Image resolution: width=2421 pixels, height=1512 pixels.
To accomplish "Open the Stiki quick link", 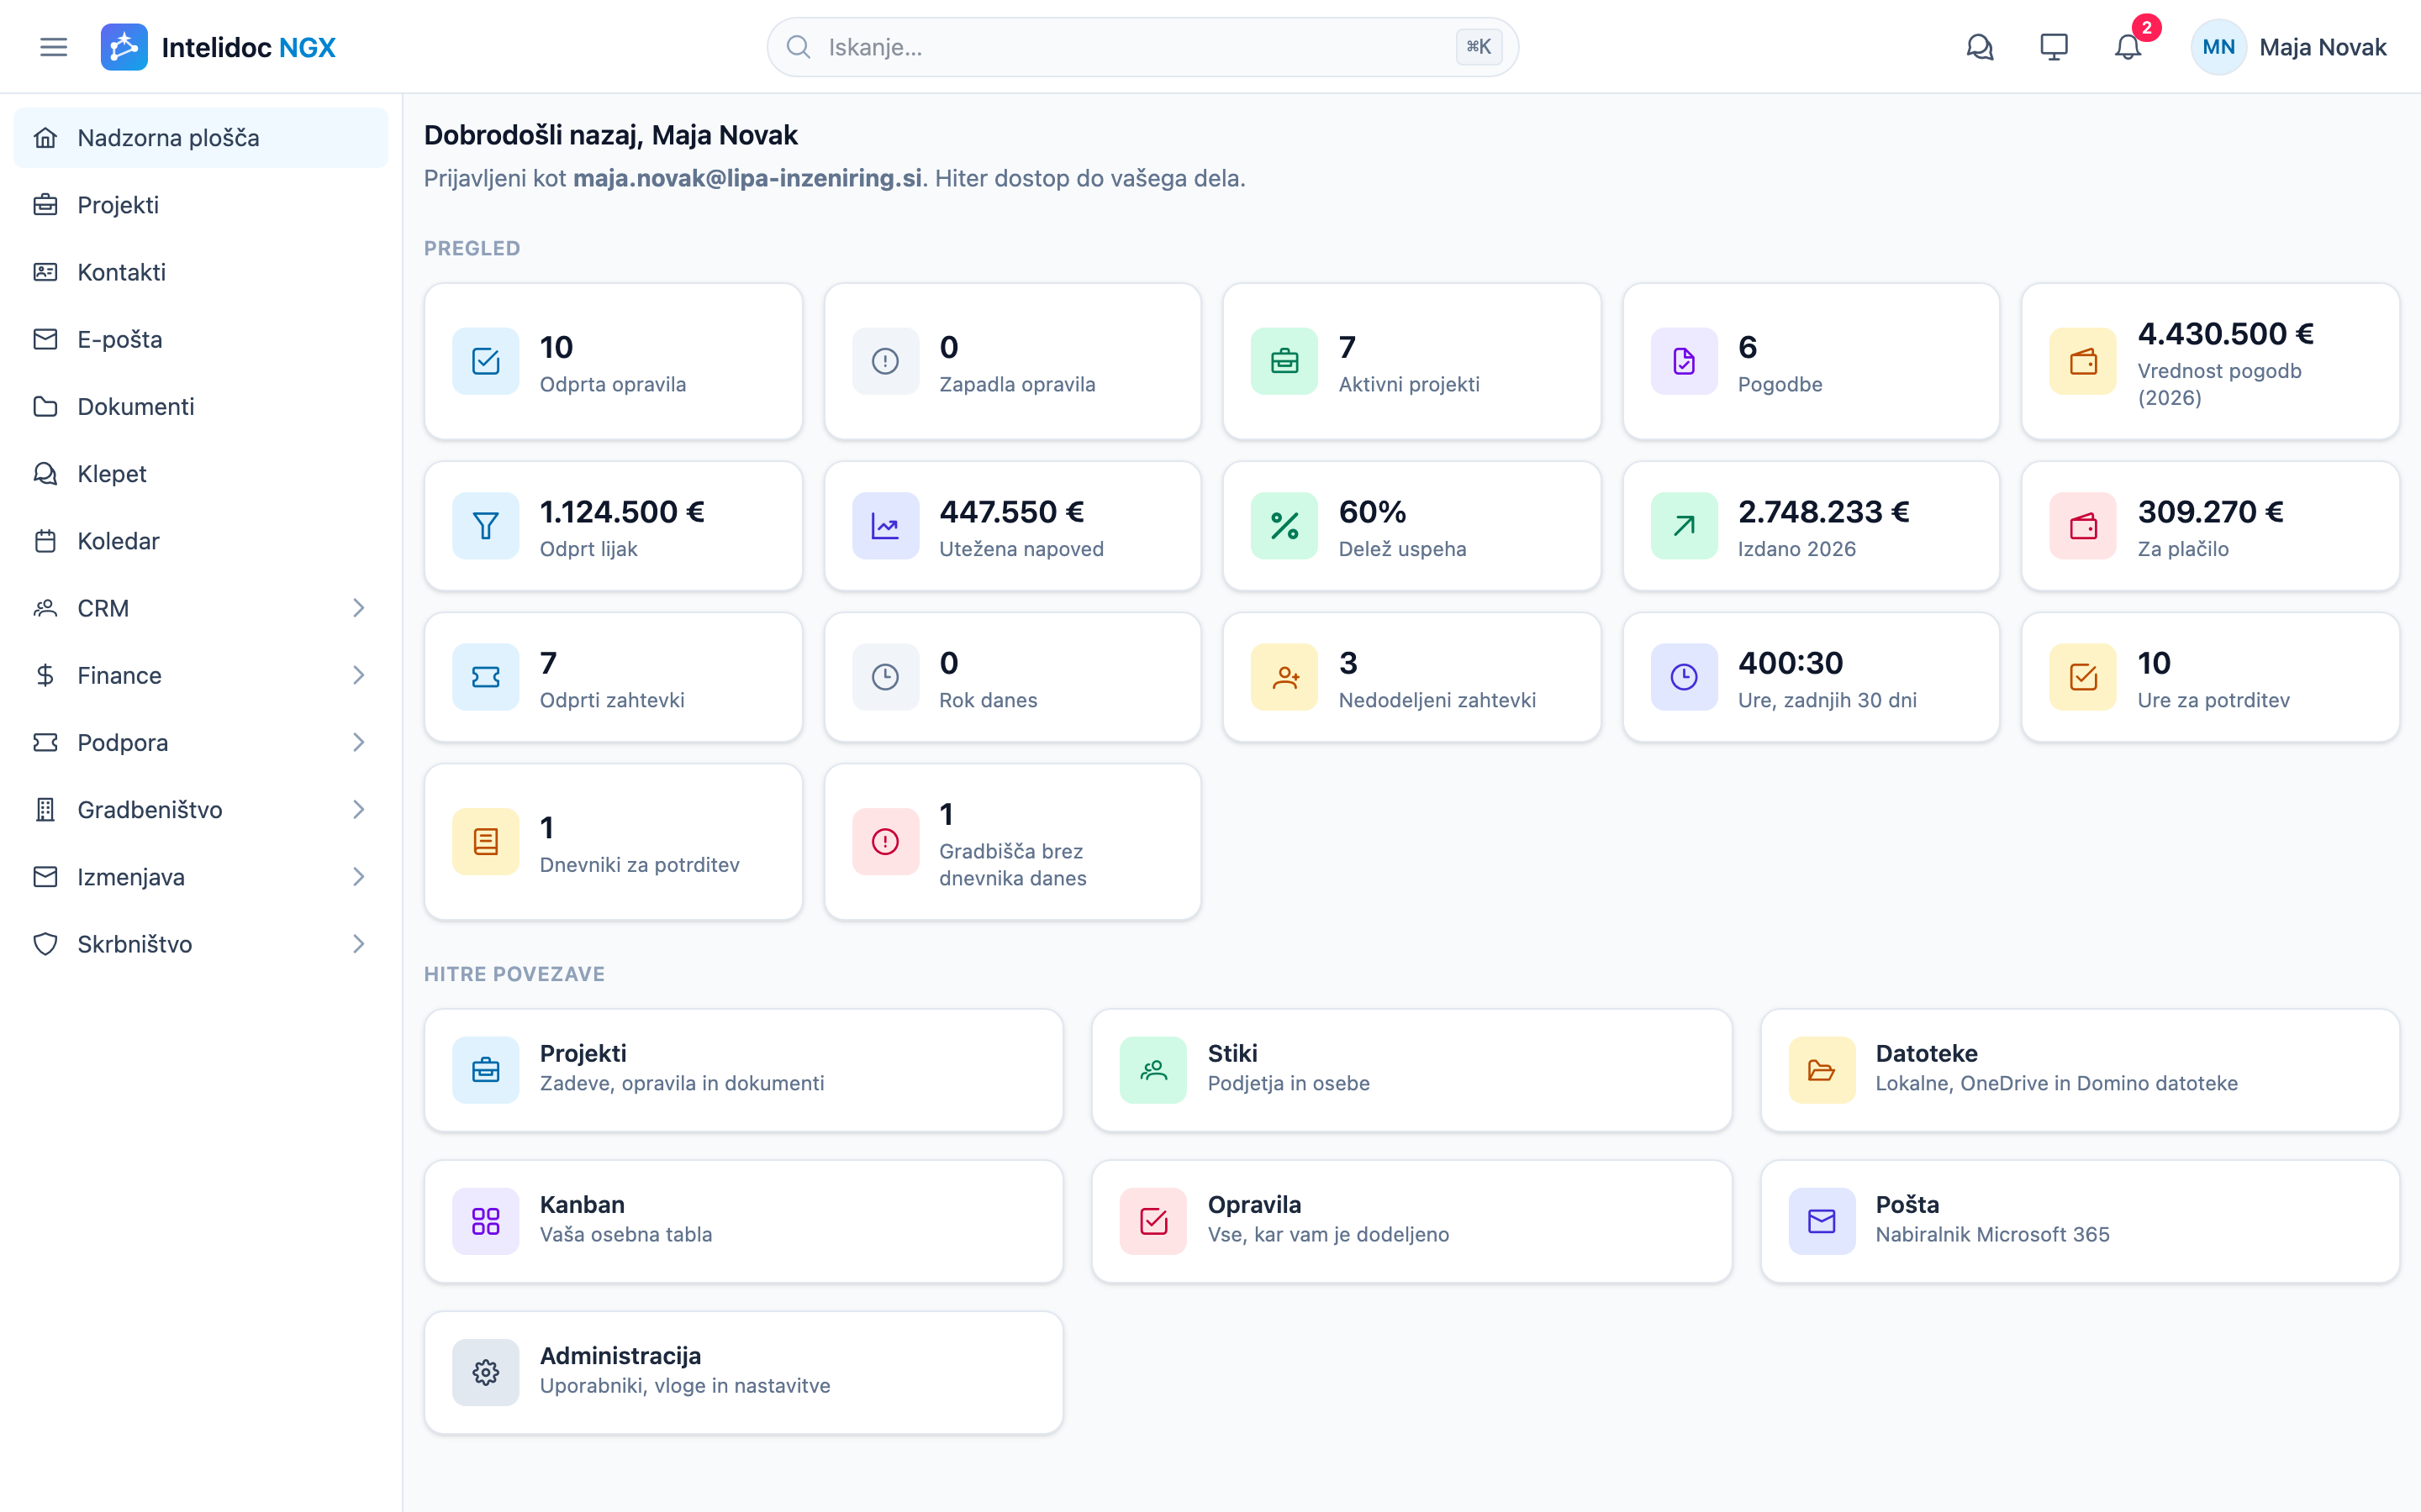I will point(1411,1070).
